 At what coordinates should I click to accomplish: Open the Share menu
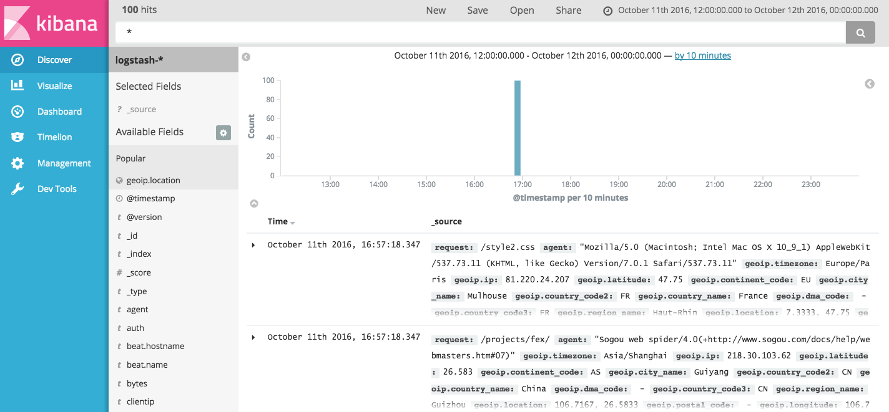click(x=568, y=10)
